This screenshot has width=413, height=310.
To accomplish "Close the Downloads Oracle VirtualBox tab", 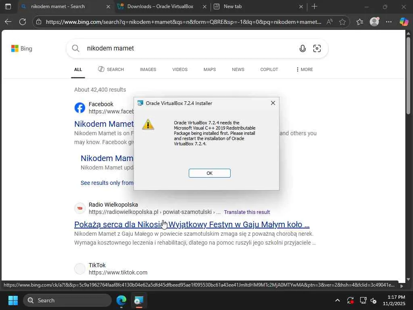I will 204,7.
